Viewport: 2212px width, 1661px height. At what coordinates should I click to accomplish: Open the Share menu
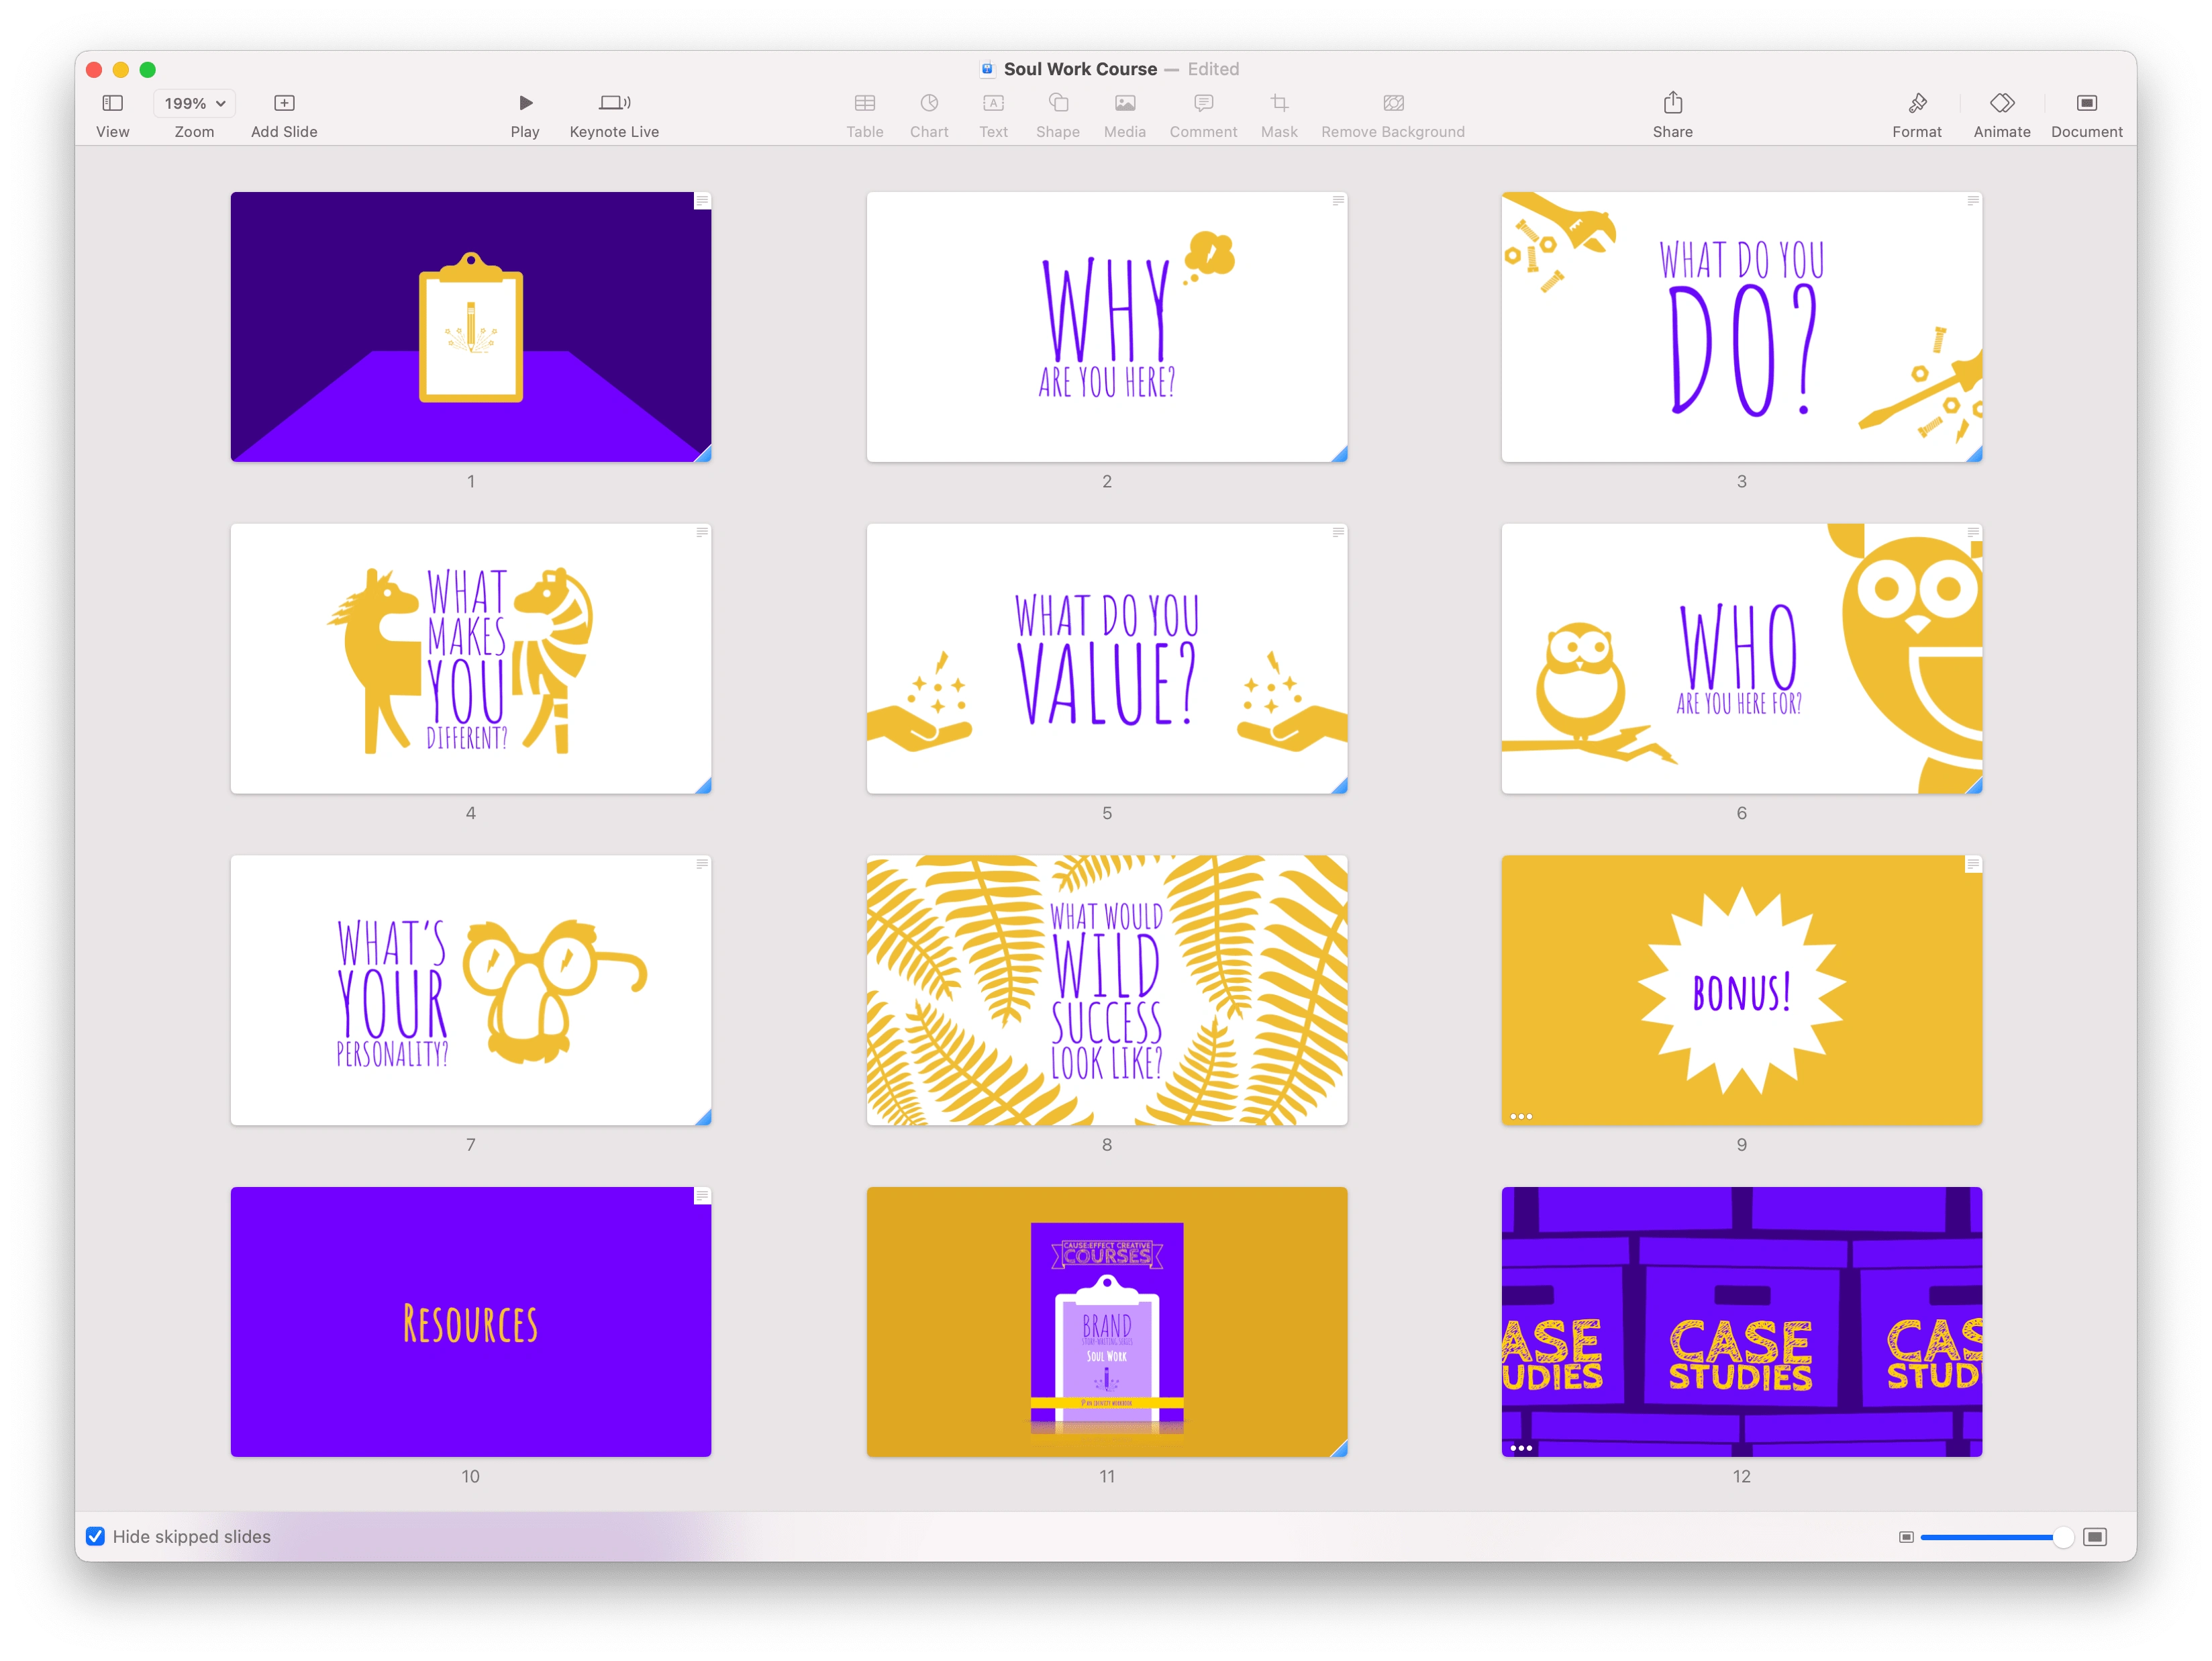click(1672, 102)
